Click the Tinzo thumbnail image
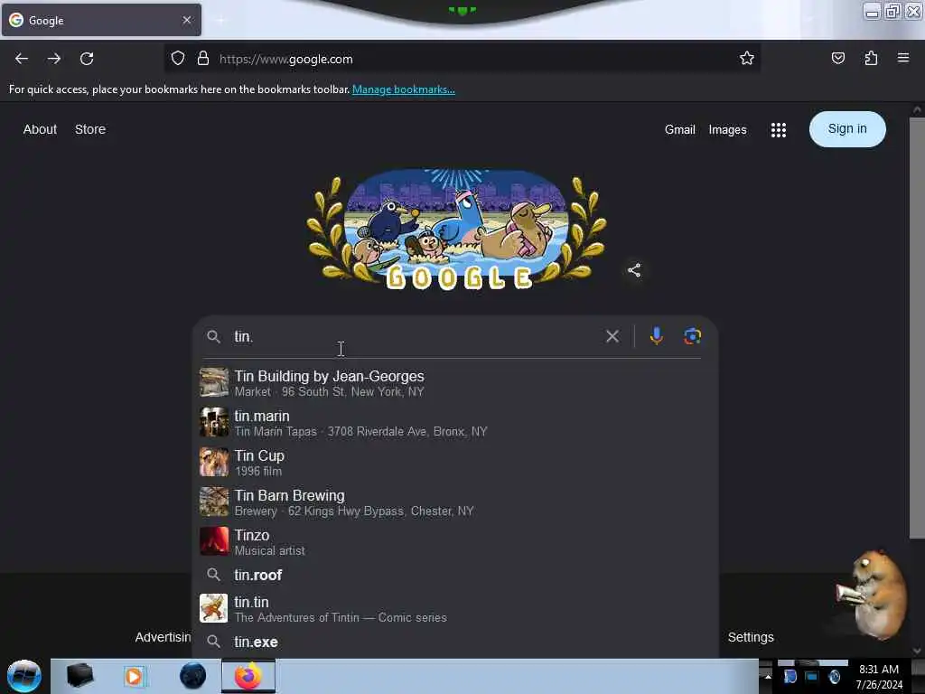 [213, 542]
